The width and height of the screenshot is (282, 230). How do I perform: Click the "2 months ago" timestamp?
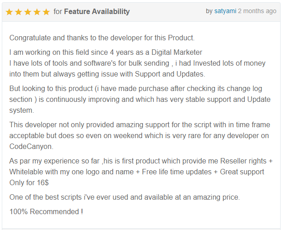click(x=257, y=11)
